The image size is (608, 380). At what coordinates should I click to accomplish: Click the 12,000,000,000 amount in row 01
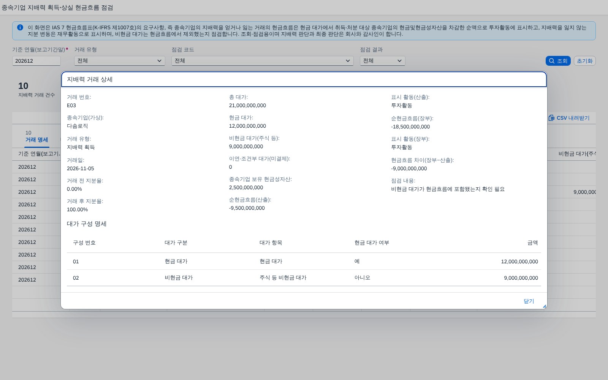[519, 261]
